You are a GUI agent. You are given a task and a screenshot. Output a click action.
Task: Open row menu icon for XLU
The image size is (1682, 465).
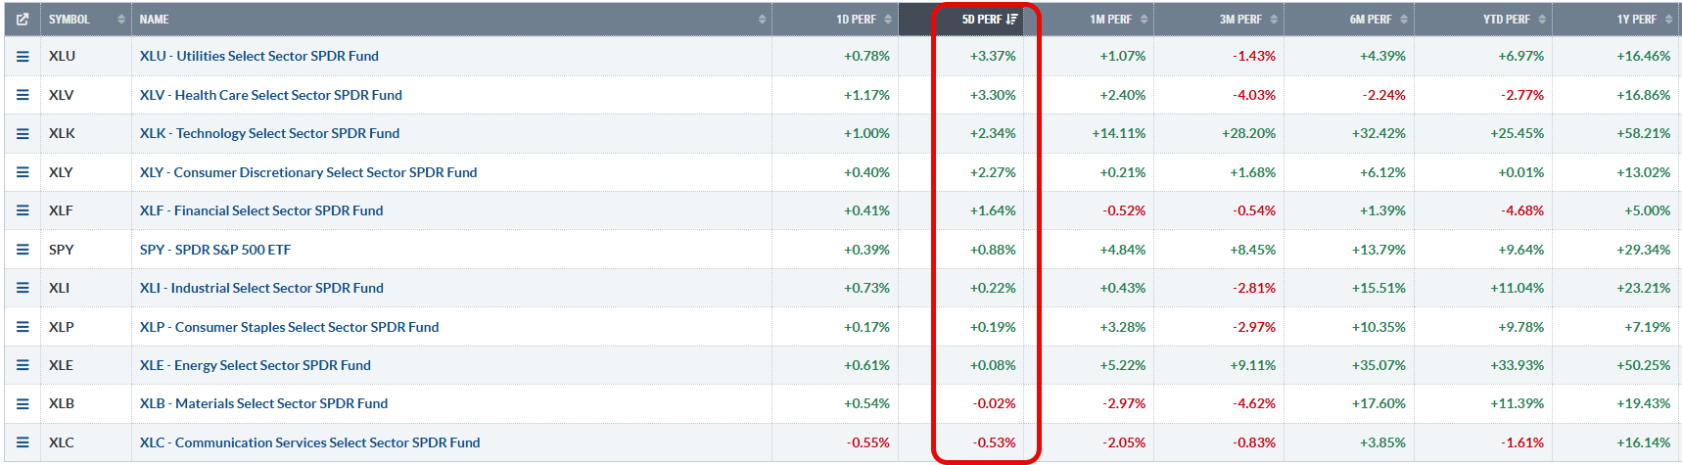pyautogui.click(x=23, y=57)
